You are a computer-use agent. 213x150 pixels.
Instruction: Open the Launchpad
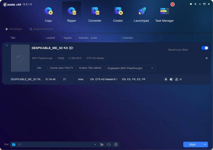click(x=141, y=15)
